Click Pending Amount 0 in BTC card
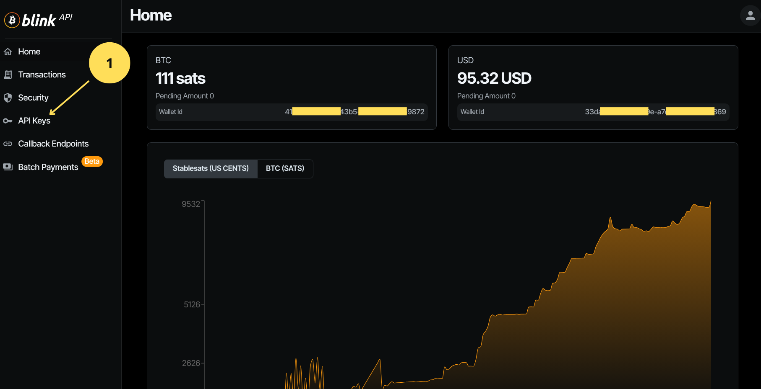Viewport: 761px width, 389px height. pyautogui.click(x=185, y=96)
